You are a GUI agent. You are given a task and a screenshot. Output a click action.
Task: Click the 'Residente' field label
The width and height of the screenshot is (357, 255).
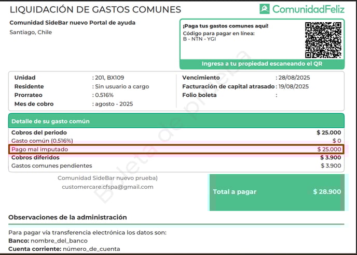[29, 86]
